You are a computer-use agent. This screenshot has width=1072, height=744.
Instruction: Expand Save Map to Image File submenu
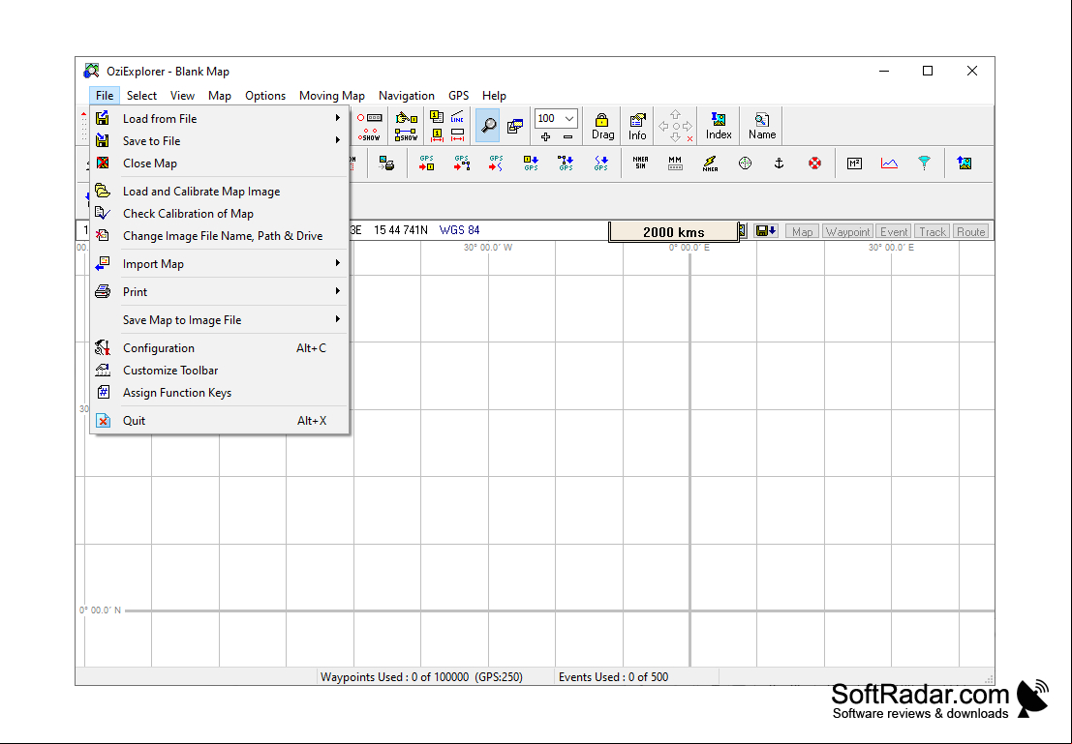click(x=220, y=319)
